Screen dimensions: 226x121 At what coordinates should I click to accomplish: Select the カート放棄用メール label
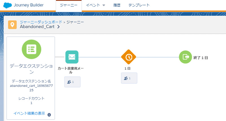pos(71,70)
